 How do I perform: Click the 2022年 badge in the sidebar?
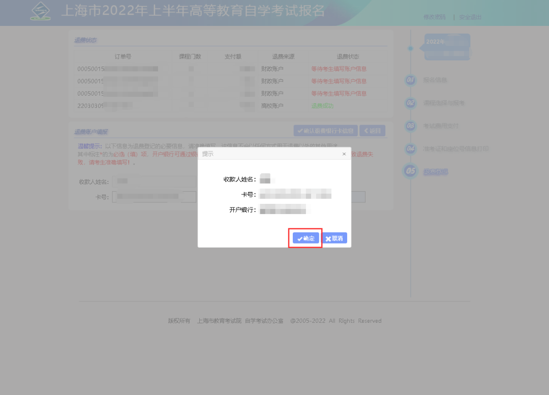click(x=445, y=46)
